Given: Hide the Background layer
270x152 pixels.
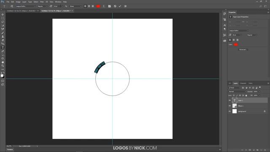Looking at the screenshot, I should [x=229, y=111].
